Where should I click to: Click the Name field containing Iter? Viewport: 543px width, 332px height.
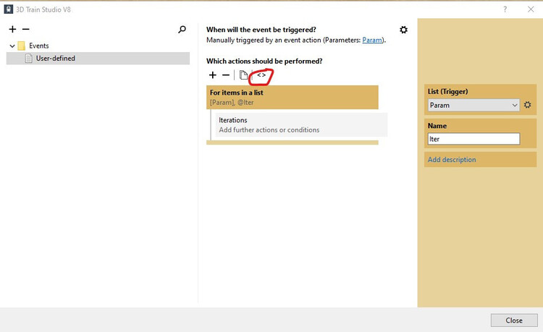coord(473,139)
